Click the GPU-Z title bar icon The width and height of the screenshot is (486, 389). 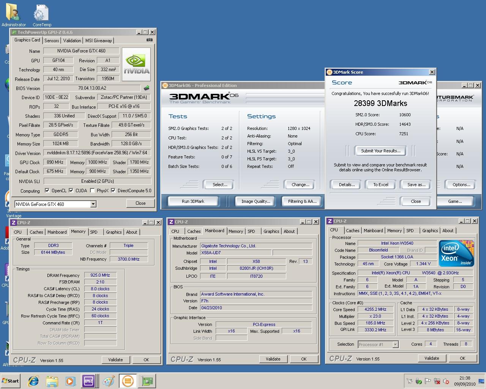pyautogui.click(x=14, y=32)
